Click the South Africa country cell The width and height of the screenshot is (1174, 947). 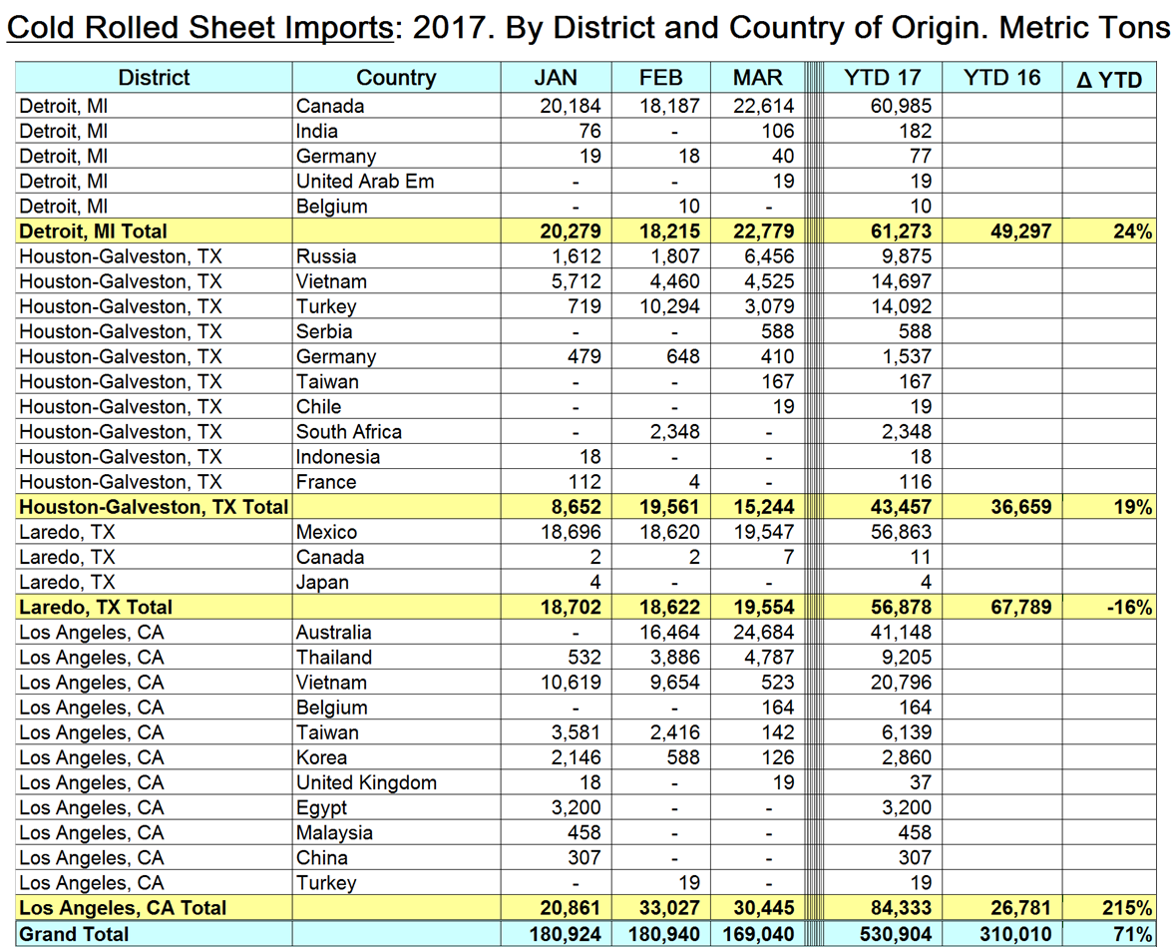point(348,432)
